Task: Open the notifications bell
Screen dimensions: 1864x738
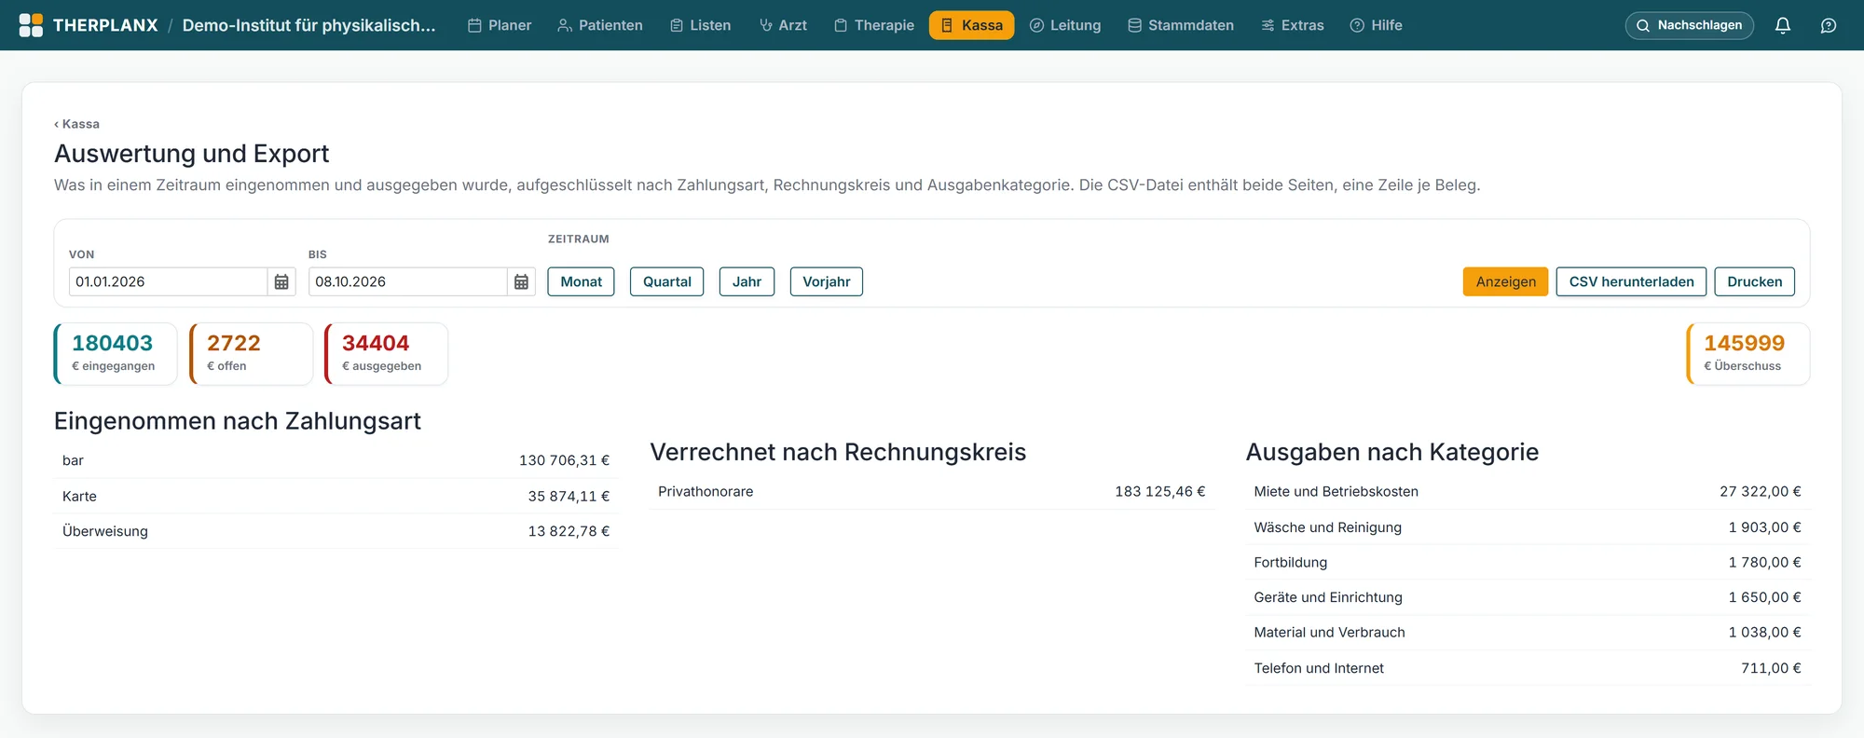Action: pyautogui.click(x=1782, y=25)
